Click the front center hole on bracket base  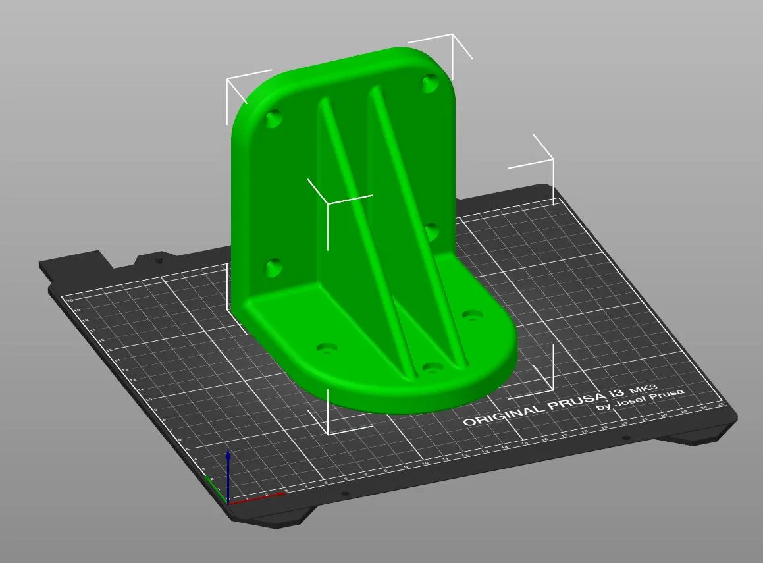point(431,367)
